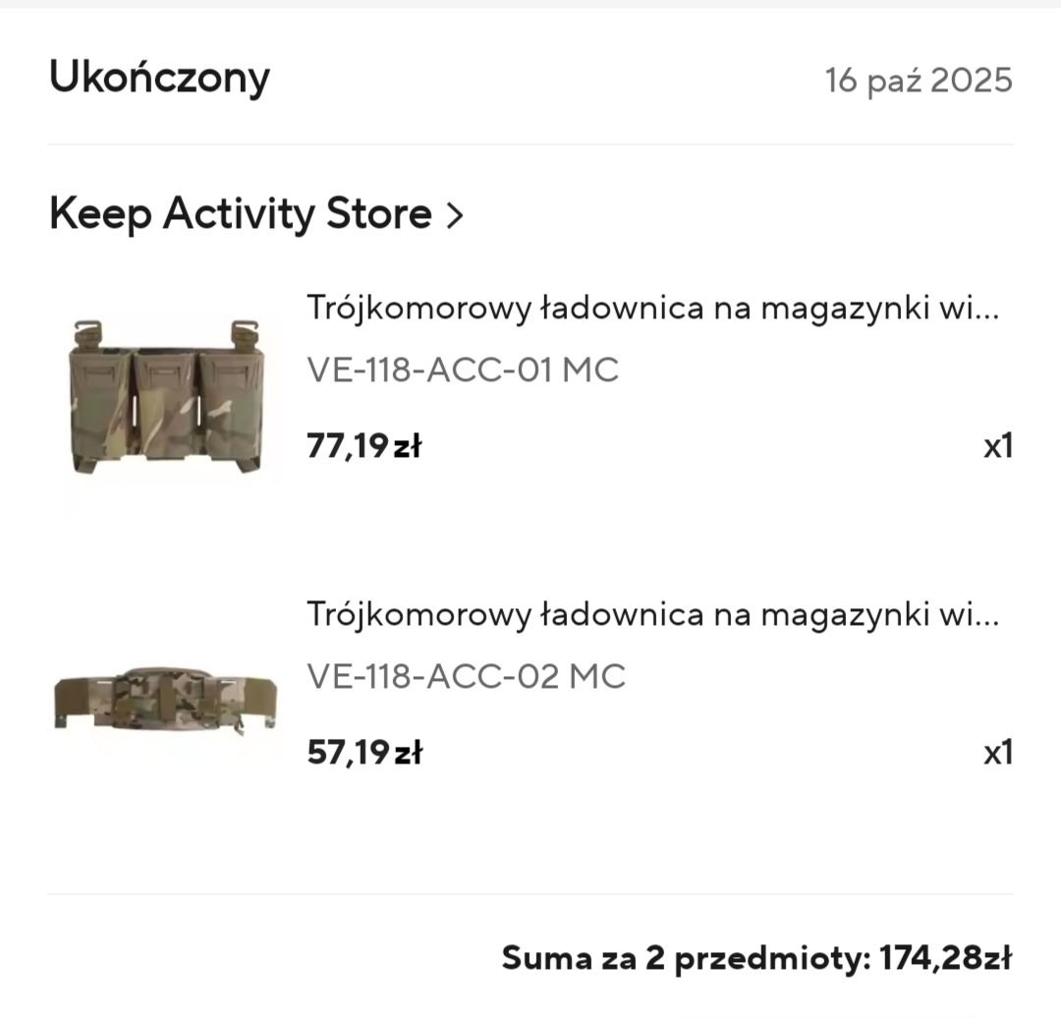Click the divider line above the order total
Viewport: 1061px width, 1018px height.
pos(530,894)
